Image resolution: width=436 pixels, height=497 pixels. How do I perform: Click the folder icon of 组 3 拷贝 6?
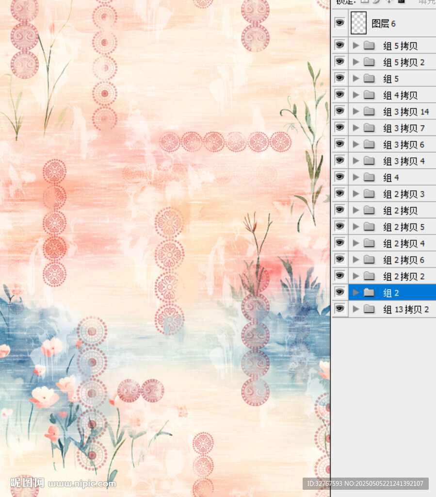click(x=370, y=145)
